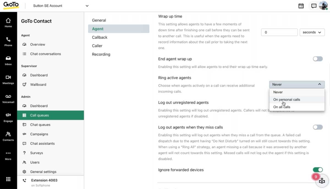The image size is (330, 189).
Task: Go to the Surveys page
Action: [37, 153]
